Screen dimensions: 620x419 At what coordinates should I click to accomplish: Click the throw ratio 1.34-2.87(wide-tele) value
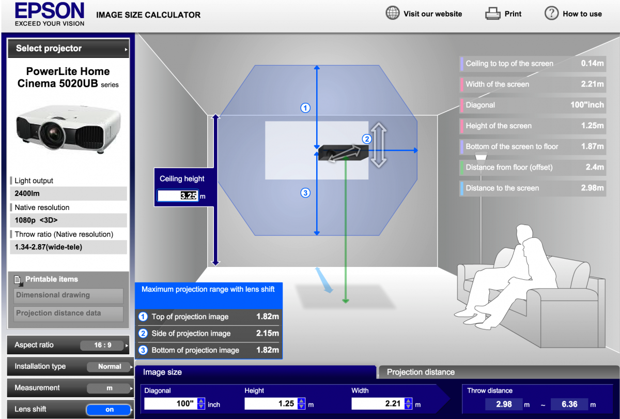68,247
